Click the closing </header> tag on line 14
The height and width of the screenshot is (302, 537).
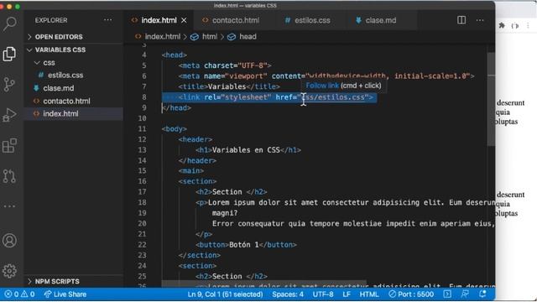[197, 160]
